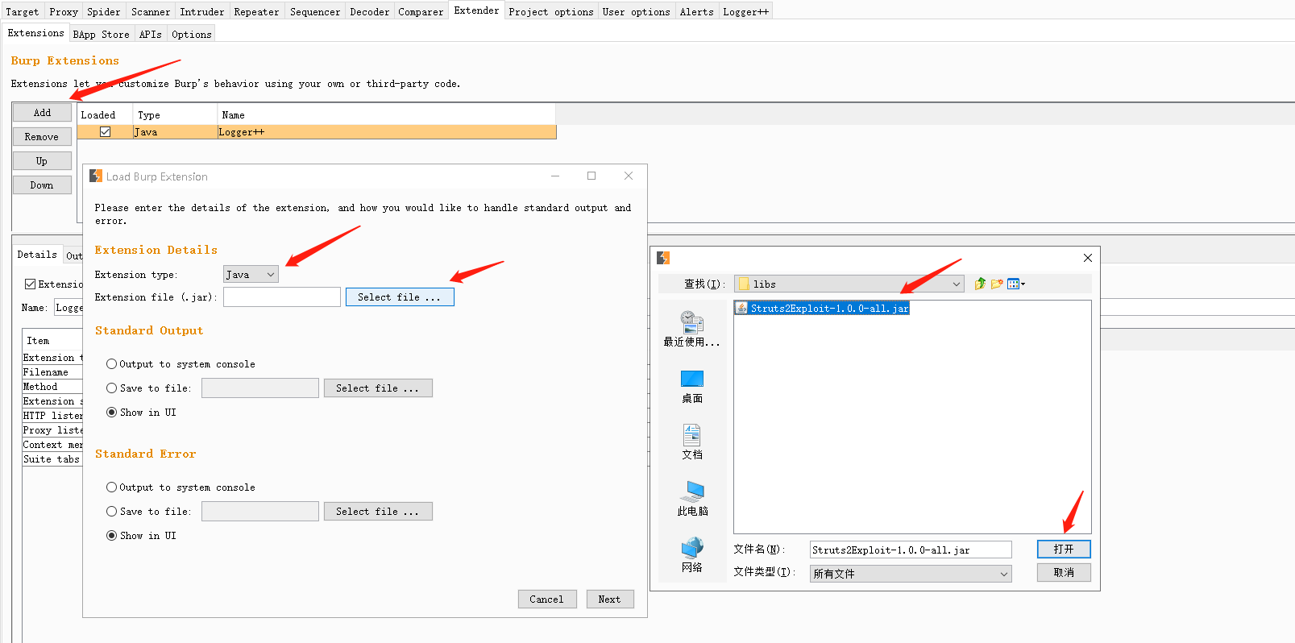Open view menu icon in file chooser

(1015, 284)
